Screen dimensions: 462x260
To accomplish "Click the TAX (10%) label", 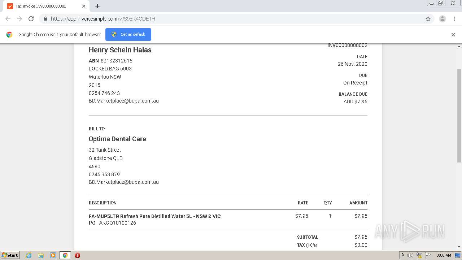I will point(307,245).
